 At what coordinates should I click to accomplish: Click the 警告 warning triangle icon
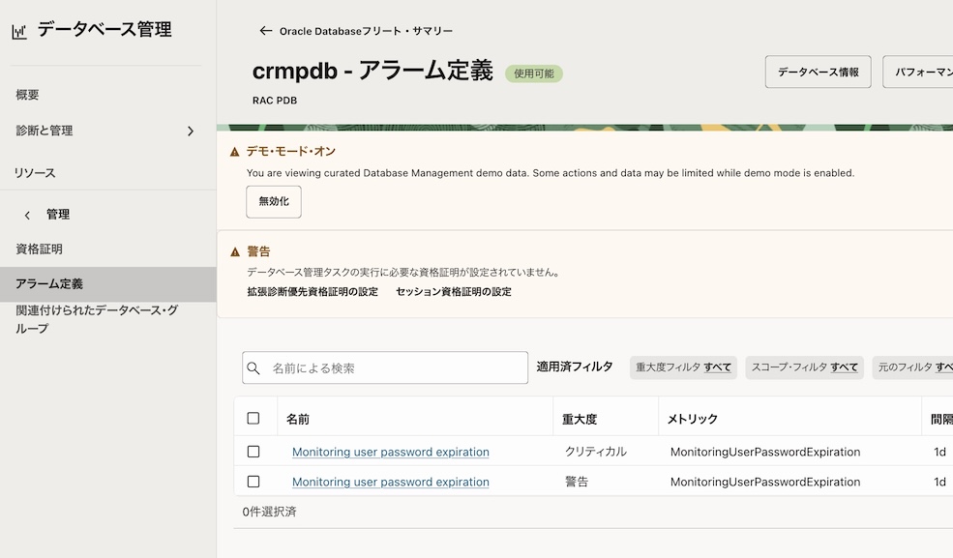[x=234, y=251]
